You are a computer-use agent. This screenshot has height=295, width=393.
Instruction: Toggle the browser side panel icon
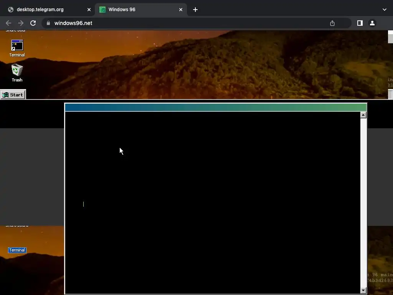click(360, 23)
